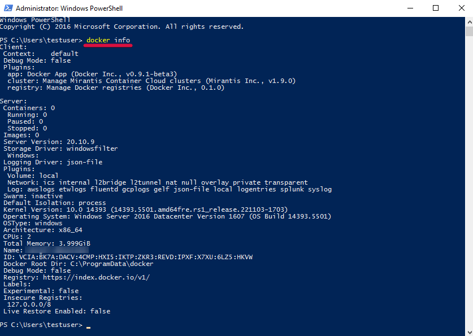The image size is (473, 336).
Task: Click the Kernel Version 10.0 14393 line
Action: 145,210
